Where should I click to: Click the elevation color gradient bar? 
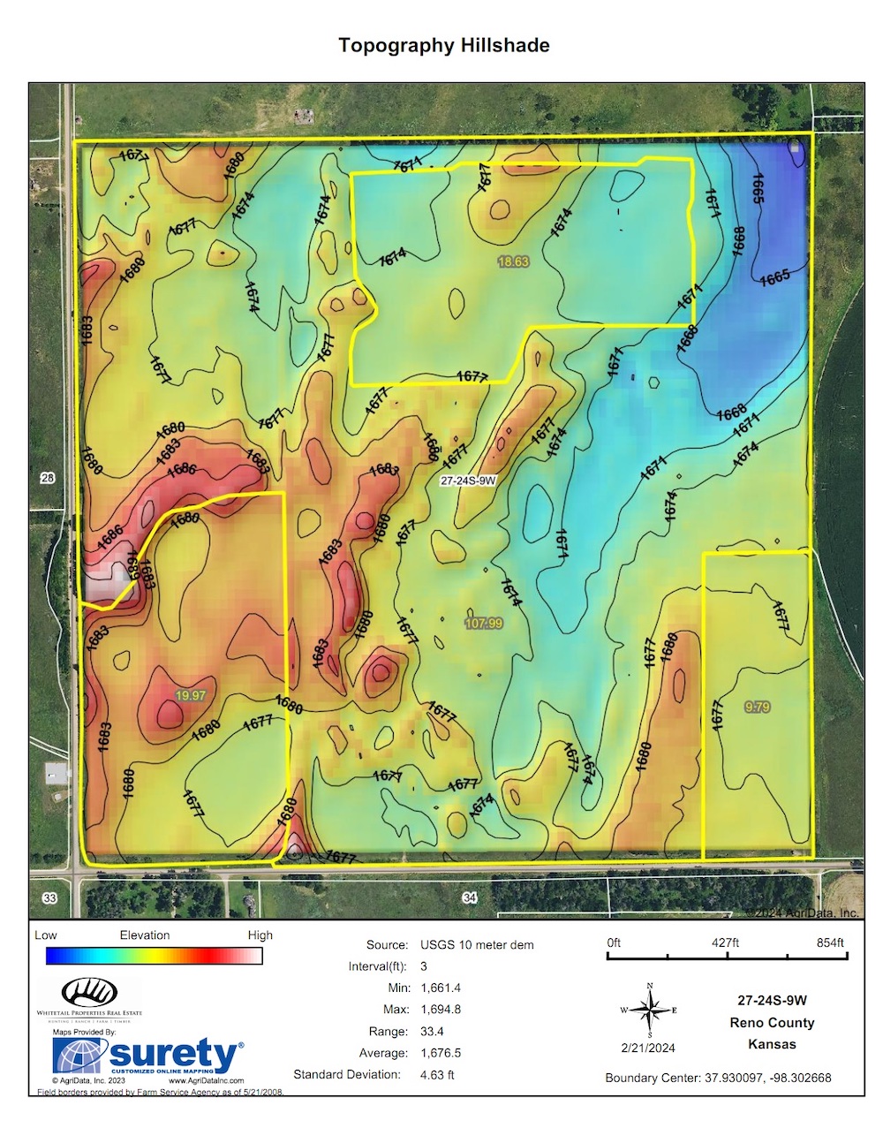click(154, 956)
